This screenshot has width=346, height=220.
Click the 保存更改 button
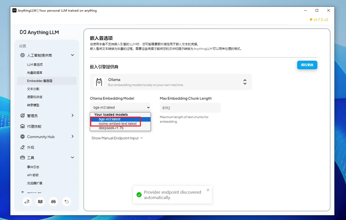(x=307, y=65)
